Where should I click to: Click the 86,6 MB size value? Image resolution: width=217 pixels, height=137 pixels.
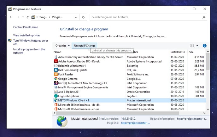point(199,66)
